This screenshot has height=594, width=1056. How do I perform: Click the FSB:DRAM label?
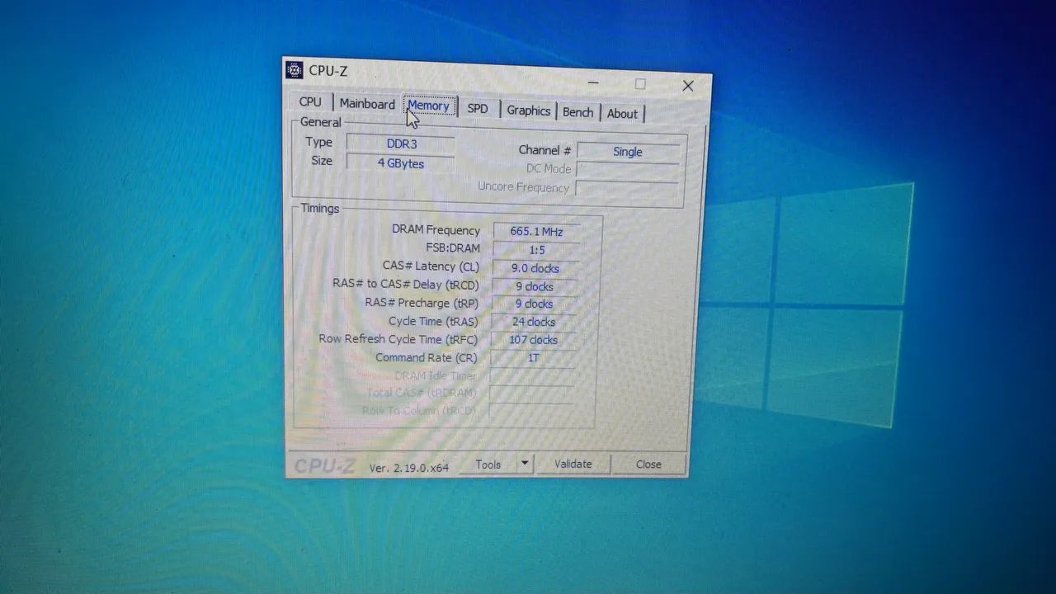pos(453,248)
